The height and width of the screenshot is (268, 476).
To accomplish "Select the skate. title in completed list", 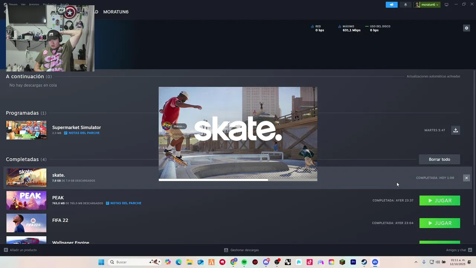I will click(x=58, y=175).
